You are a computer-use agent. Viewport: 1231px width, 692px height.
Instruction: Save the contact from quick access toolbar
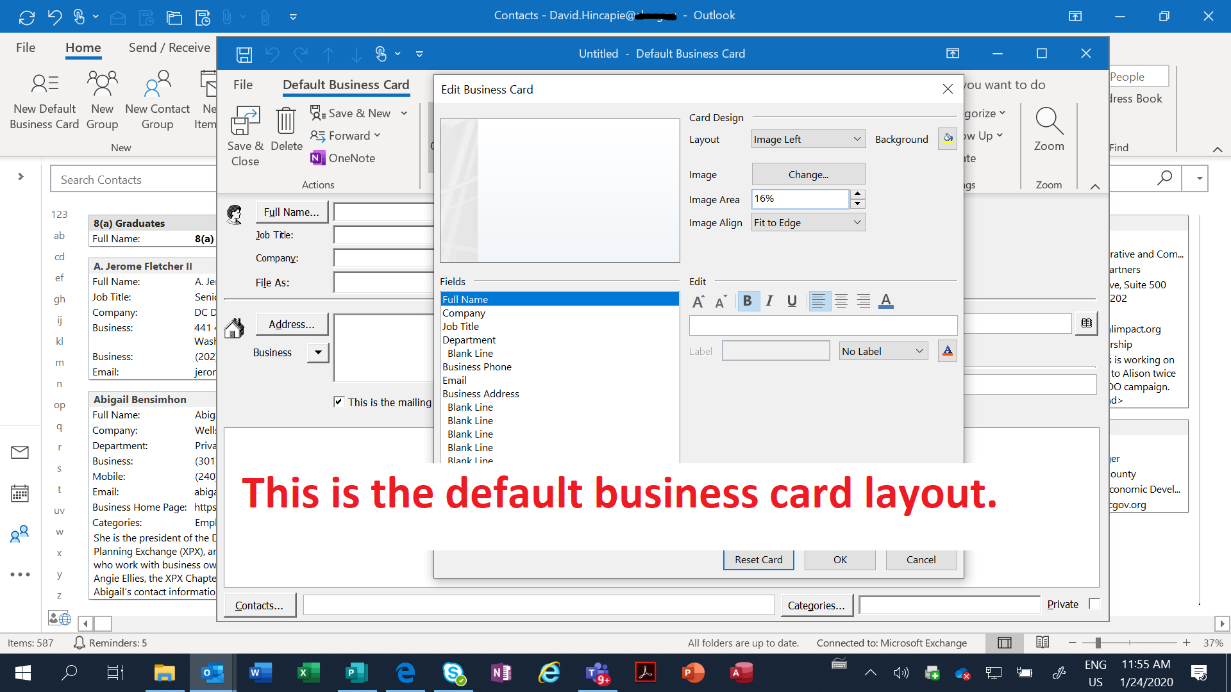click(244, 54)
